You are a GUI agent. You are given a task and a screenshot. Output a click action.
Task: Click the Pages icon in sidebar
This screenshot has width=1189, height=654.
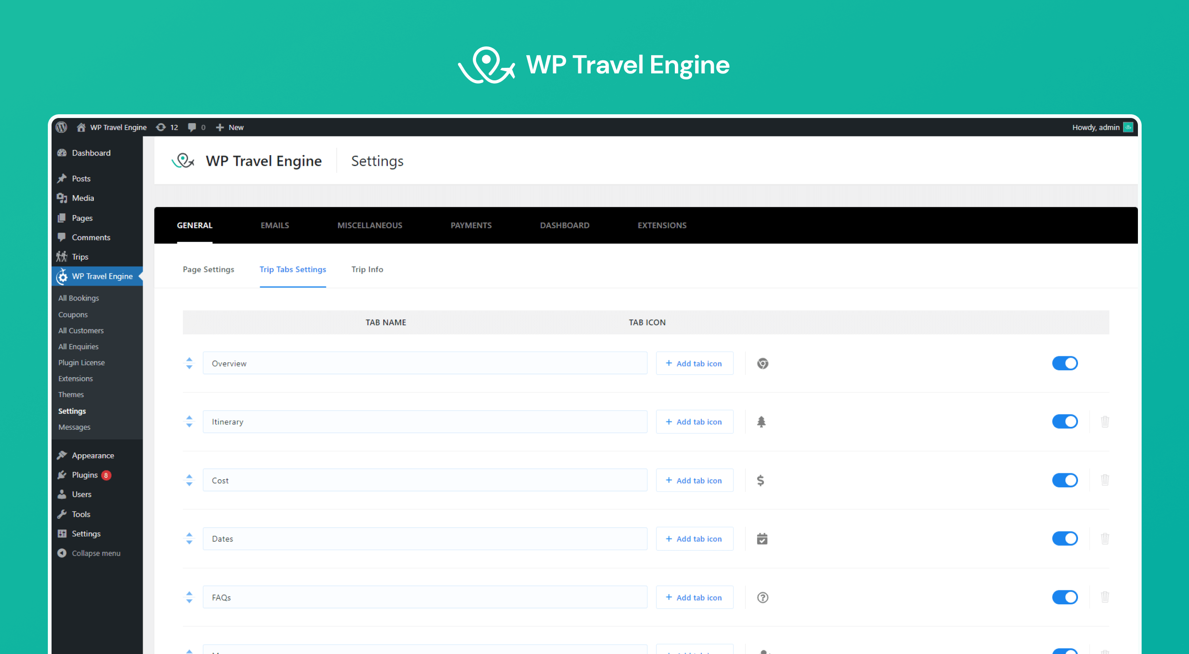click(x=62, y=218)
